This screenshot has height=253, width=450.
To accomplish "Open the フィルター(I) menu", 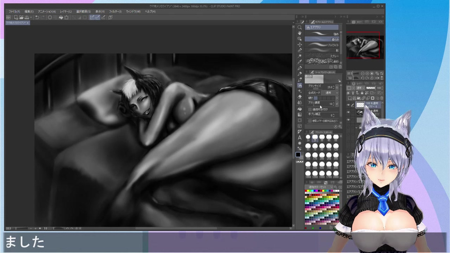I will click(115, 12).
